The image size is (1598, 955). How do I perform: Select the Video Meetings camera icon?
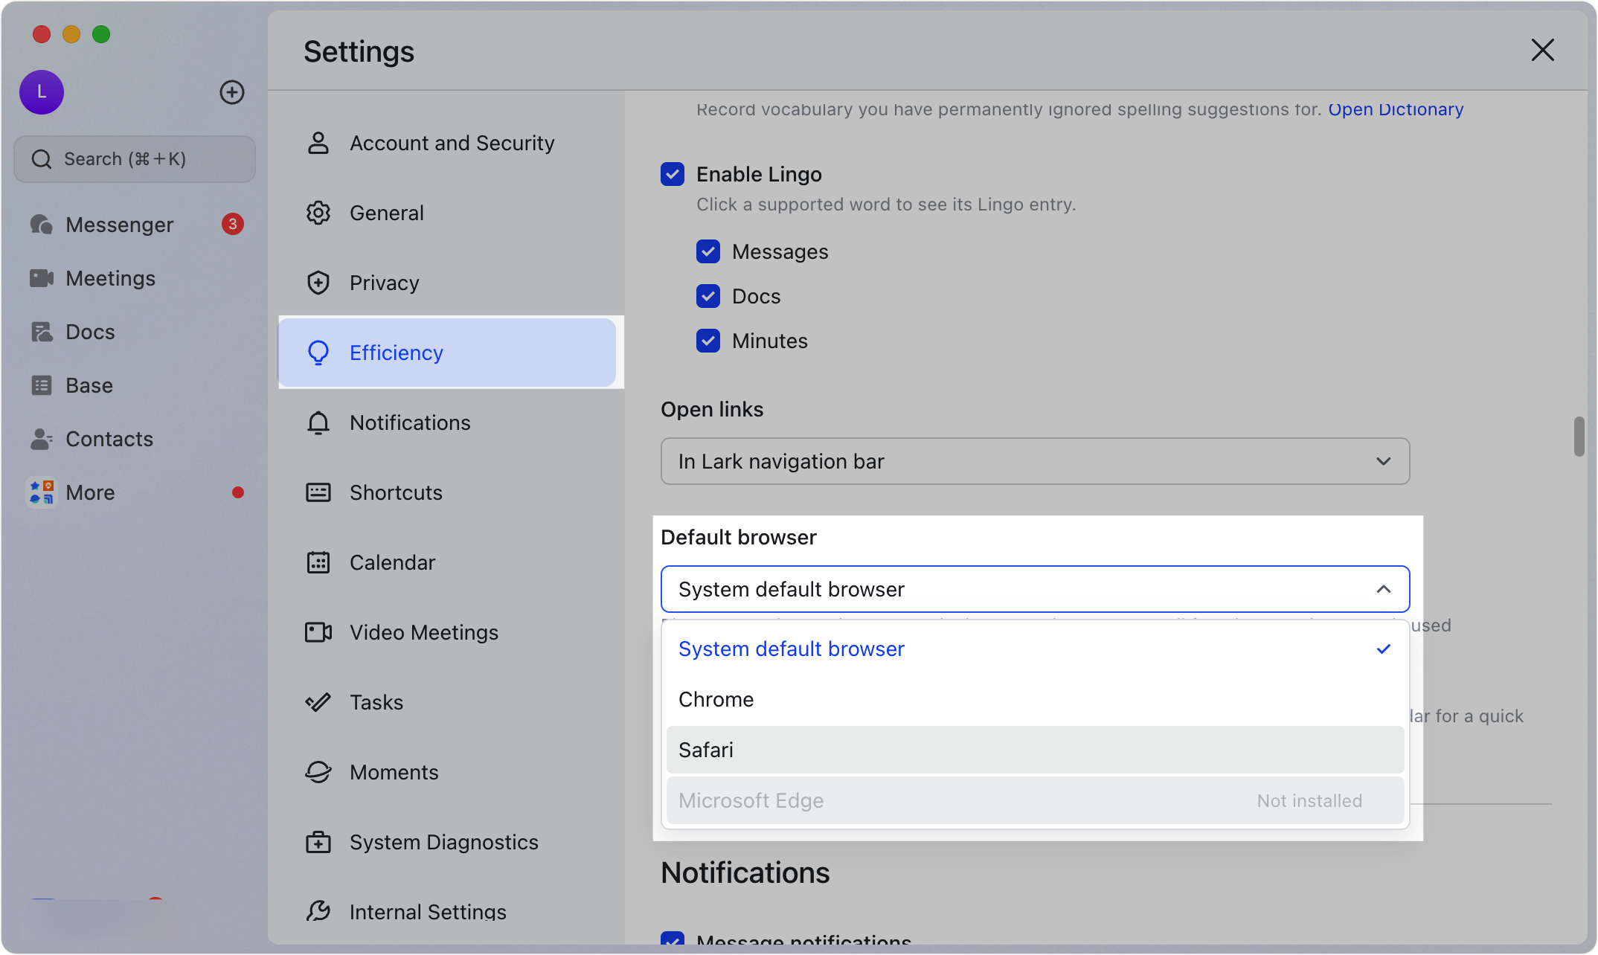tap(318, 631)
